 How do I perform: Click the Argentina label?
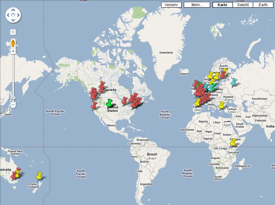point(146,184)
